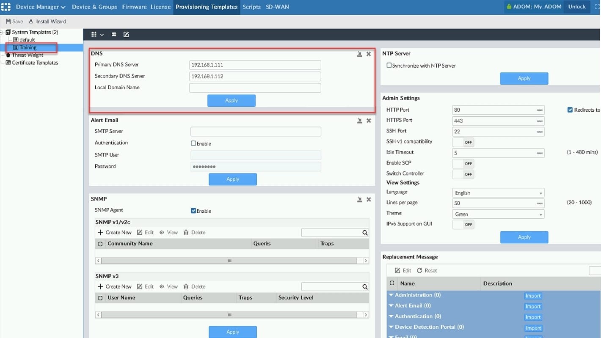
Task: Open the Language dropdown
Action: click(498, 193)
